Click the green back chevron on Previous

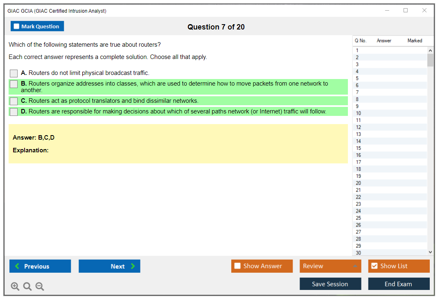17,266
